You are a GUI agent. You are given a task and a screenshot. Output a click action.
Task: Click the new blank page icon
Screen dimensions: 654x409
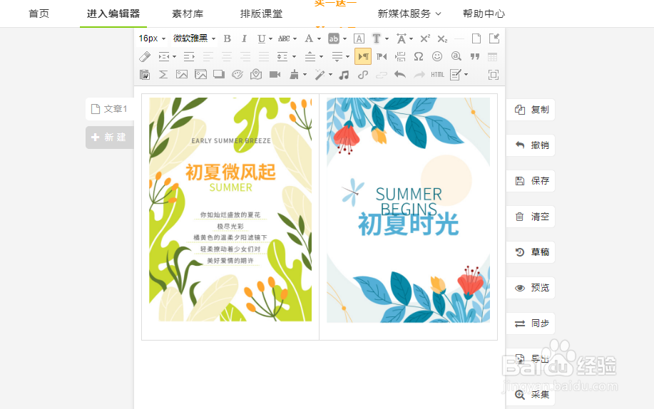(x=476, y=38)
